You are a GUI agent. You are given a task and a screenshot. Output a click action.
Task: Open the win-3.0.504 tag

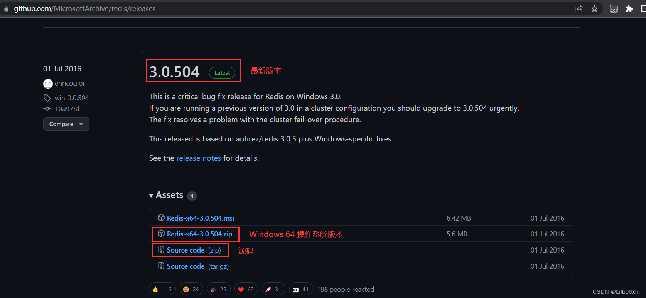72,98
